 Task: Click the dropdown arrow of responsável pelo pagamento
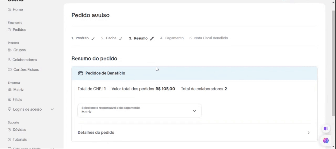coord(194,111)
